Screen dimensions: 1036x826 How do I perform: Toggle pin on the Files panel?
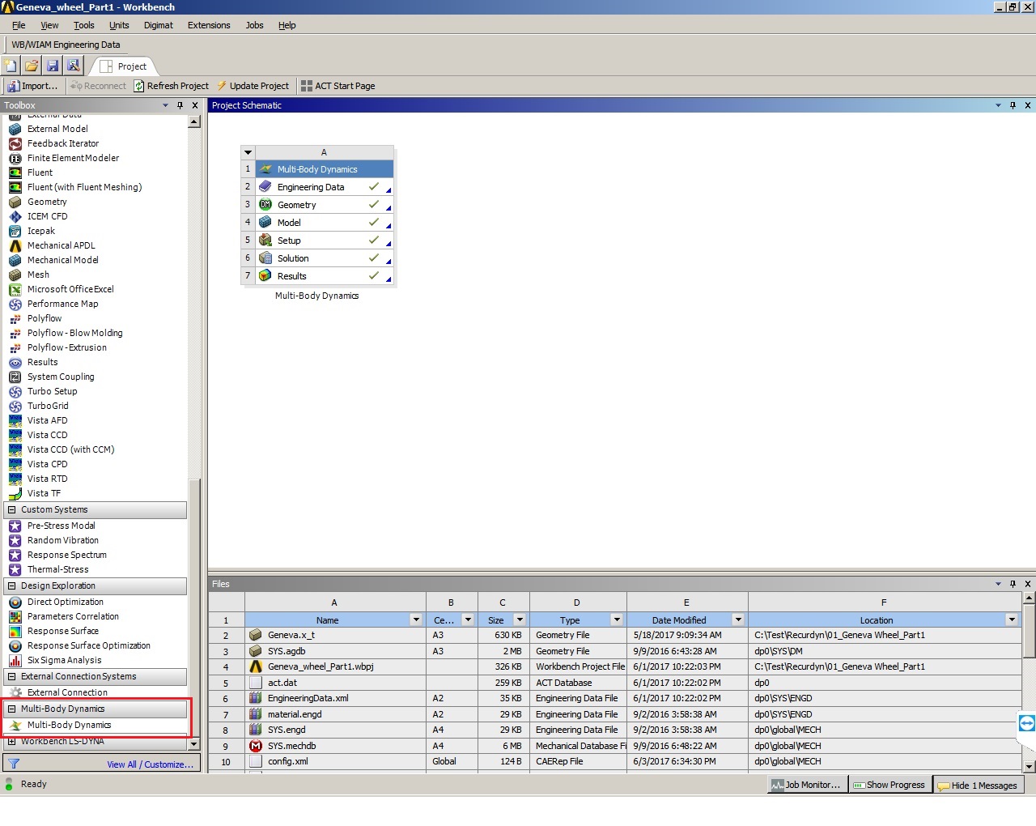pos(1013,584)
